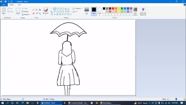Open the Windows Start menu
The image size is (186, 105).
coord(2,103)
